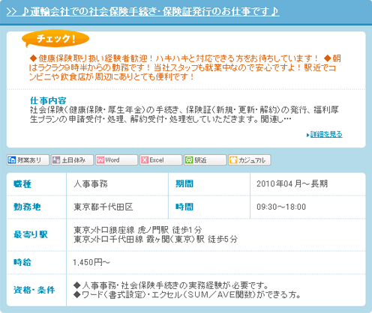The image size is (372, 313).
Task: Click the orange 健康保険取り扱い経験者歓迎 paragraph
Action: [x=185, y=67]
